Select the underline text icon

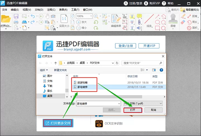(x=132, y=28)
